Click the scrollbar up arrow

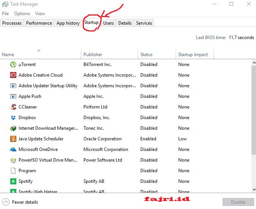tap(254, 63)
